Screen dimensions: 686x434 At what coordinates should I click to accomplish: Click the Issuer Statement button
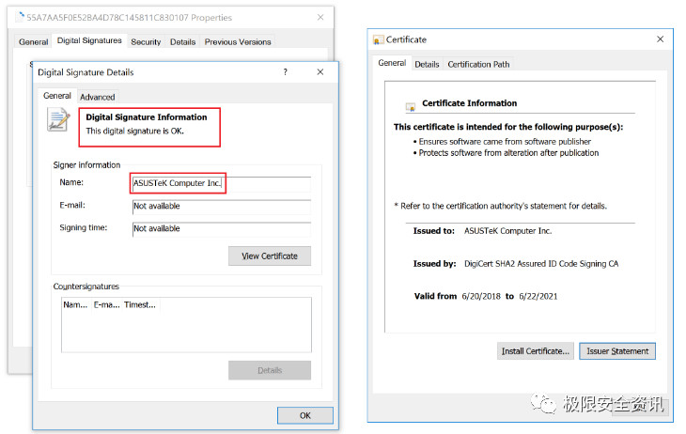click(x=617, y=351)
